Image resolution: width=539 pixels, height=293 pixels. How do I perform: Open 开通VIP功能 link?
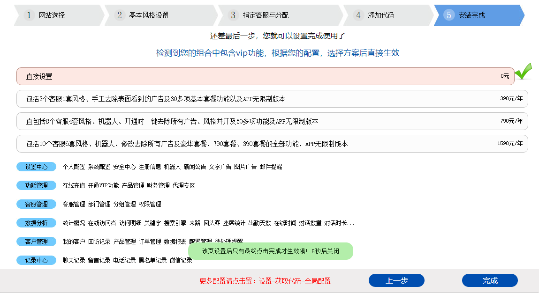[x=104, y=186]
